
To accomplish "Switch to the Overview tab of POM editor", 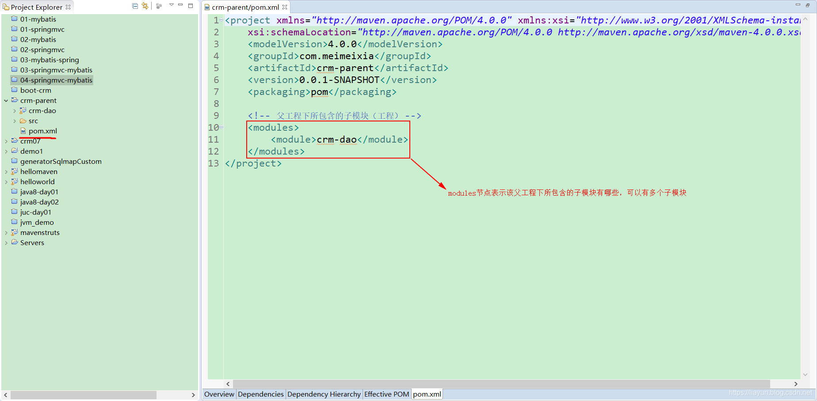I will pyautogui.click(x=219, y=394).
